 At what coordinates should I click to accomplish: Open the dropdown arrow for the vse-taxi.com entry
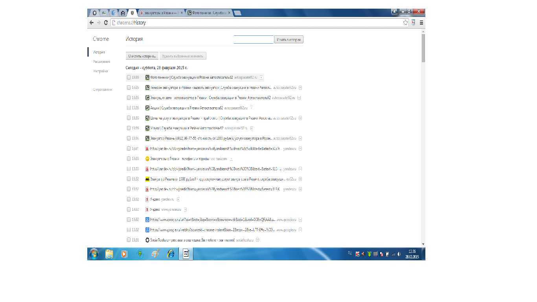tap(231, 159)
